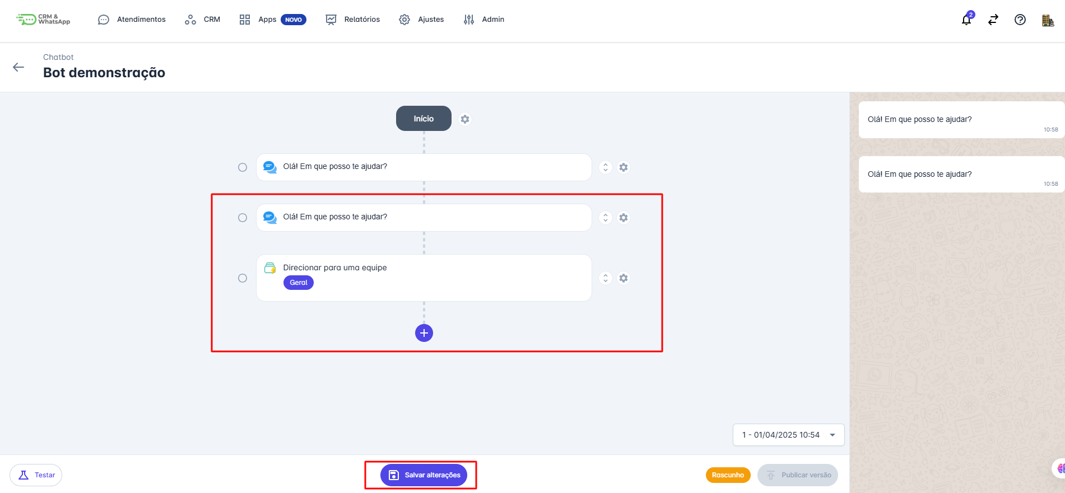
Task: Select radio for first greeting message
Action: tap(243, 167)
